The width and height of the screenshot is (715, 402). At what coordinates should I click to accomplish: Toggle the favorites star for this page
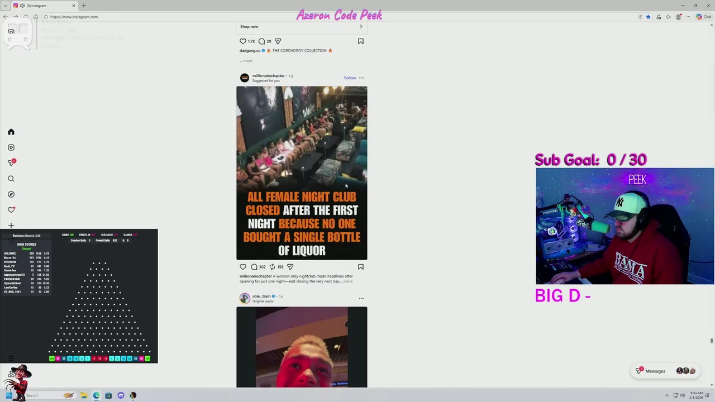coord(648,17)
